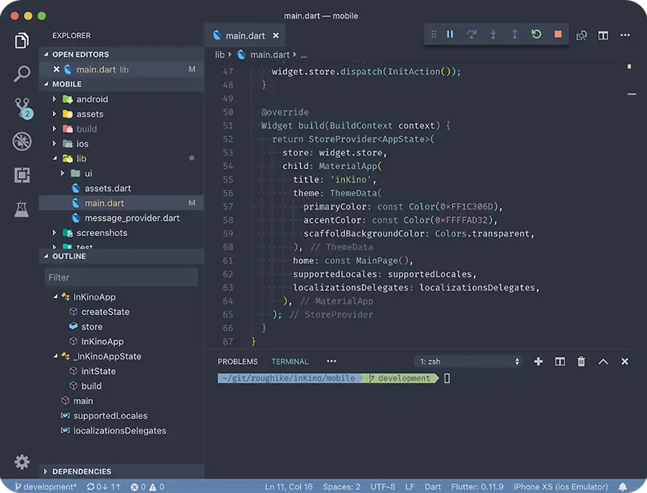The width and height of the screenshot is (647, 493).
Task: Click 'Ln 11, Col 16' in status bar
Action: [288, 487]
